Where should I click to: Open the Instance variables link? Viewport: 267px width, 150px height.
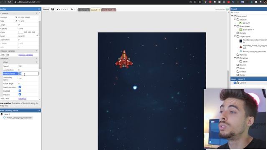click(x=26, y=55)
